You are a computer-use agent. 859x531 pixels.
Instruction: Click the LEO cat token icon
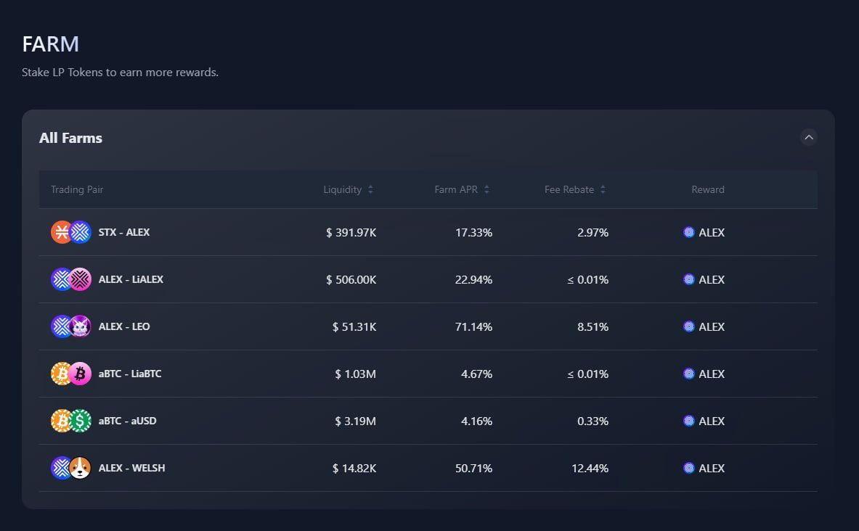click(81, 326)
